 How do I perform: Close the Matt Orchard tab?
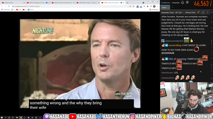click(x=99, y=3)
